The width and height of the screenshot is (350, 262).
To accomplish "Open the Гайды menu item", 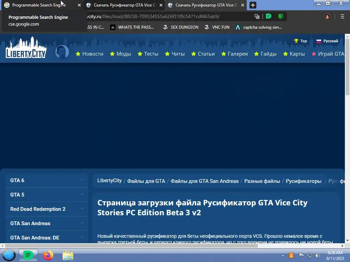I will coord(265,54).
